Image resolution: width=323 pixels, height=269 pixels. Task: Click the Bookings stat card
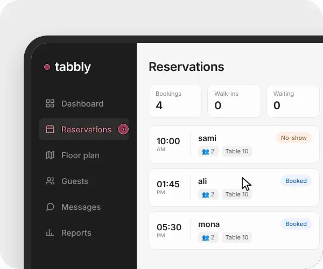[x=175, y=101]
